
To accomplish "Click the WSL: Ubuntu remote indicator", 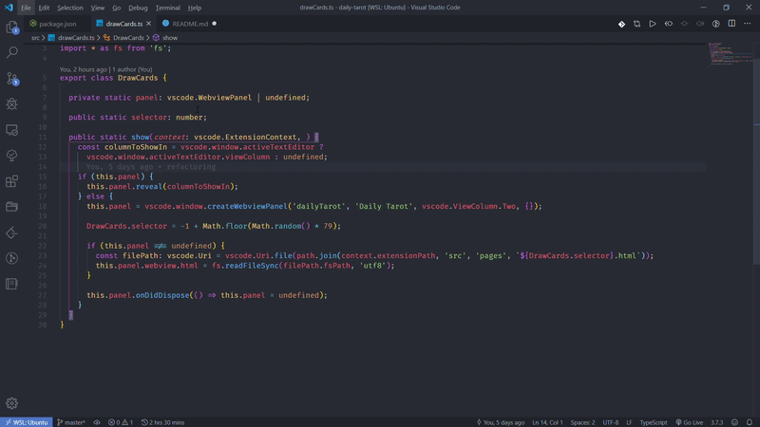I will pos(27,422).
